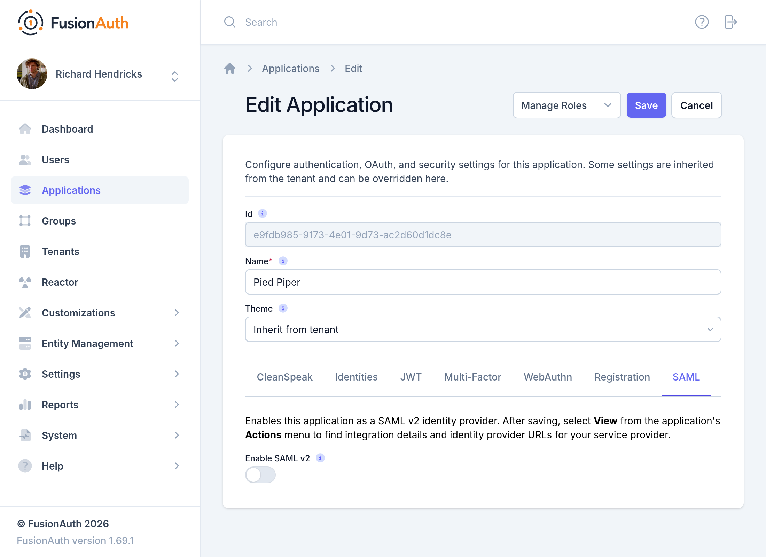Click the Users icon in sidebar

tap(25, 160)
